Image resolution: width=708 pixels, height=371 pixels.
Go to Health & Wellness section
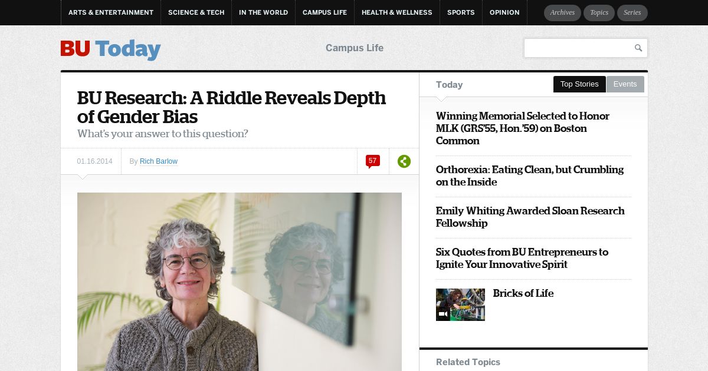point(397,12)
